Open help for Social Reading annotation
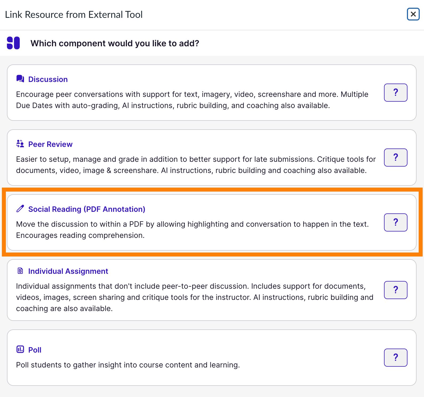Viewport: 424px width, 397px height. tap(395, 222)
